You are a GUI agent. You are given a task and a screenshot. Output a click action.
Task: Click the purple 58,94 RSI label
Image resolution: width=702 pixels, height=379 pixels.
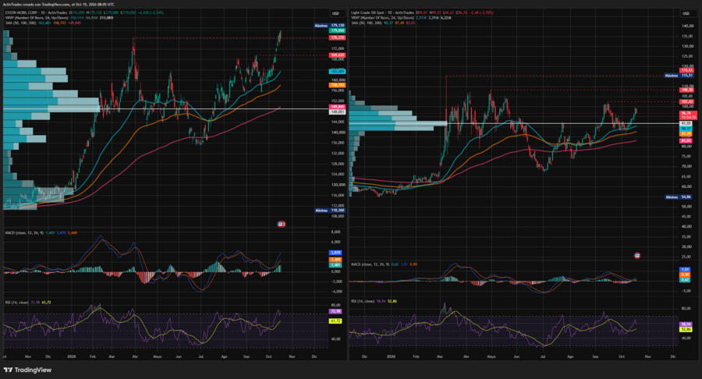tap(686, 324)
